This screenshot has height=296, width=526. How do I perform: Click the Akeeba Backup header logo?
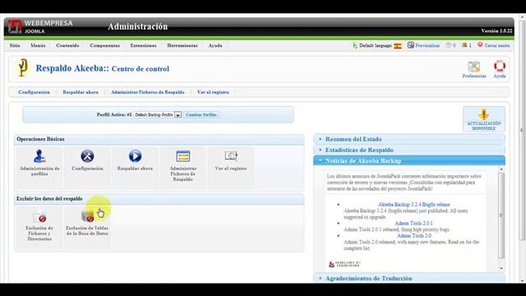pyautogui.click(x=22, y=67)
